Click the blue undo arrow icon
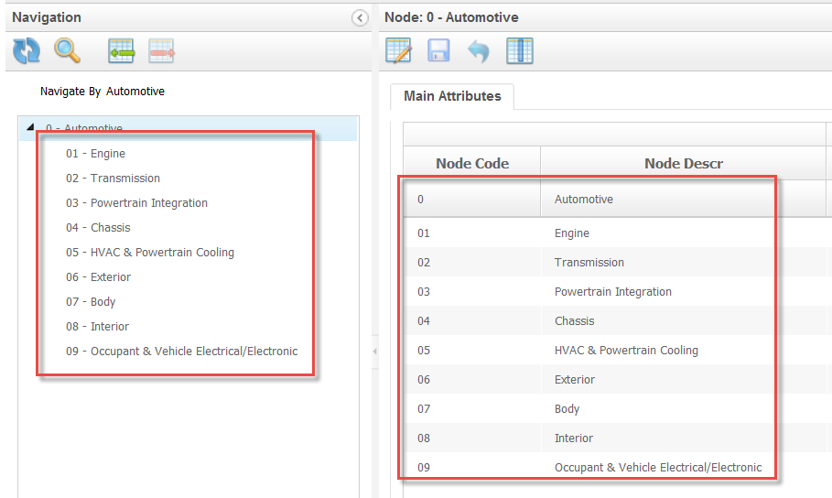 478,51
